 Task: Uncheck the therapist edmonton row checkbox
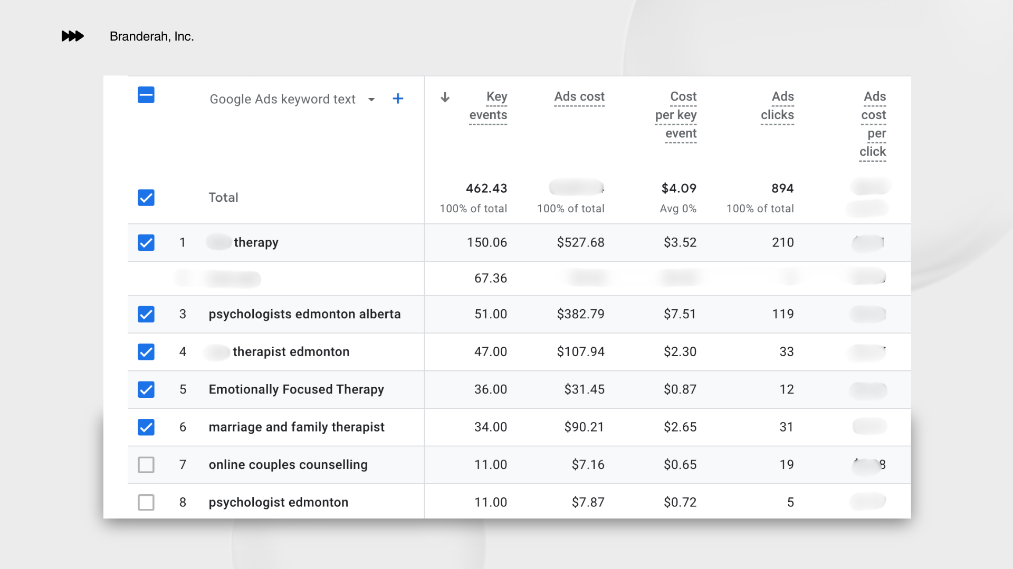coord(146,351)
